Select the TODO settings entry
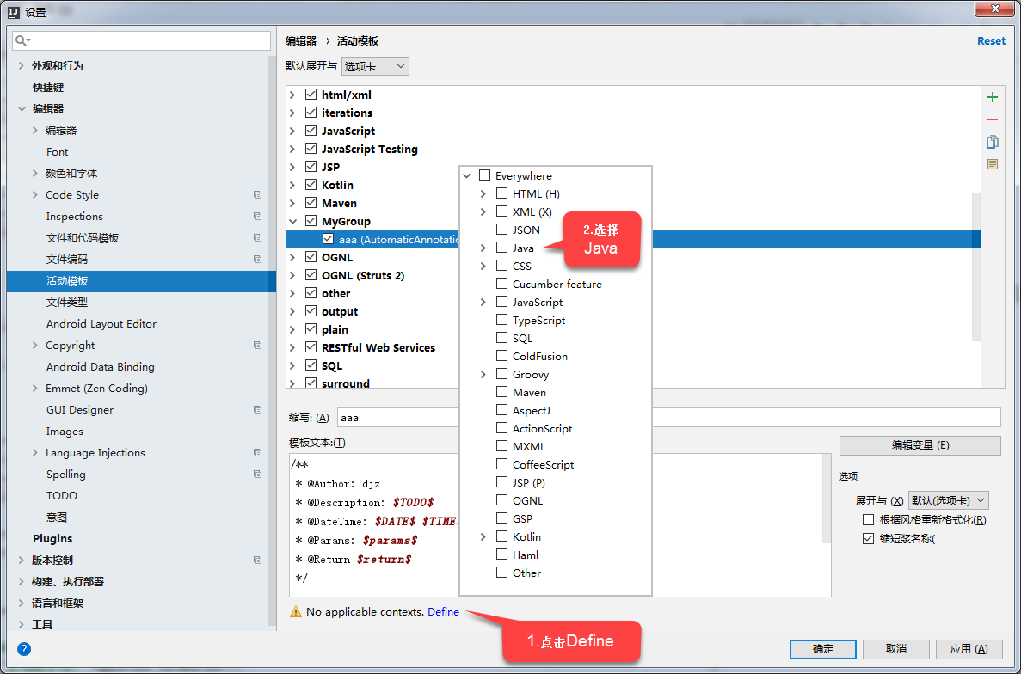The height and width of the screenshot is (674, 1021). tap(62, 495)
